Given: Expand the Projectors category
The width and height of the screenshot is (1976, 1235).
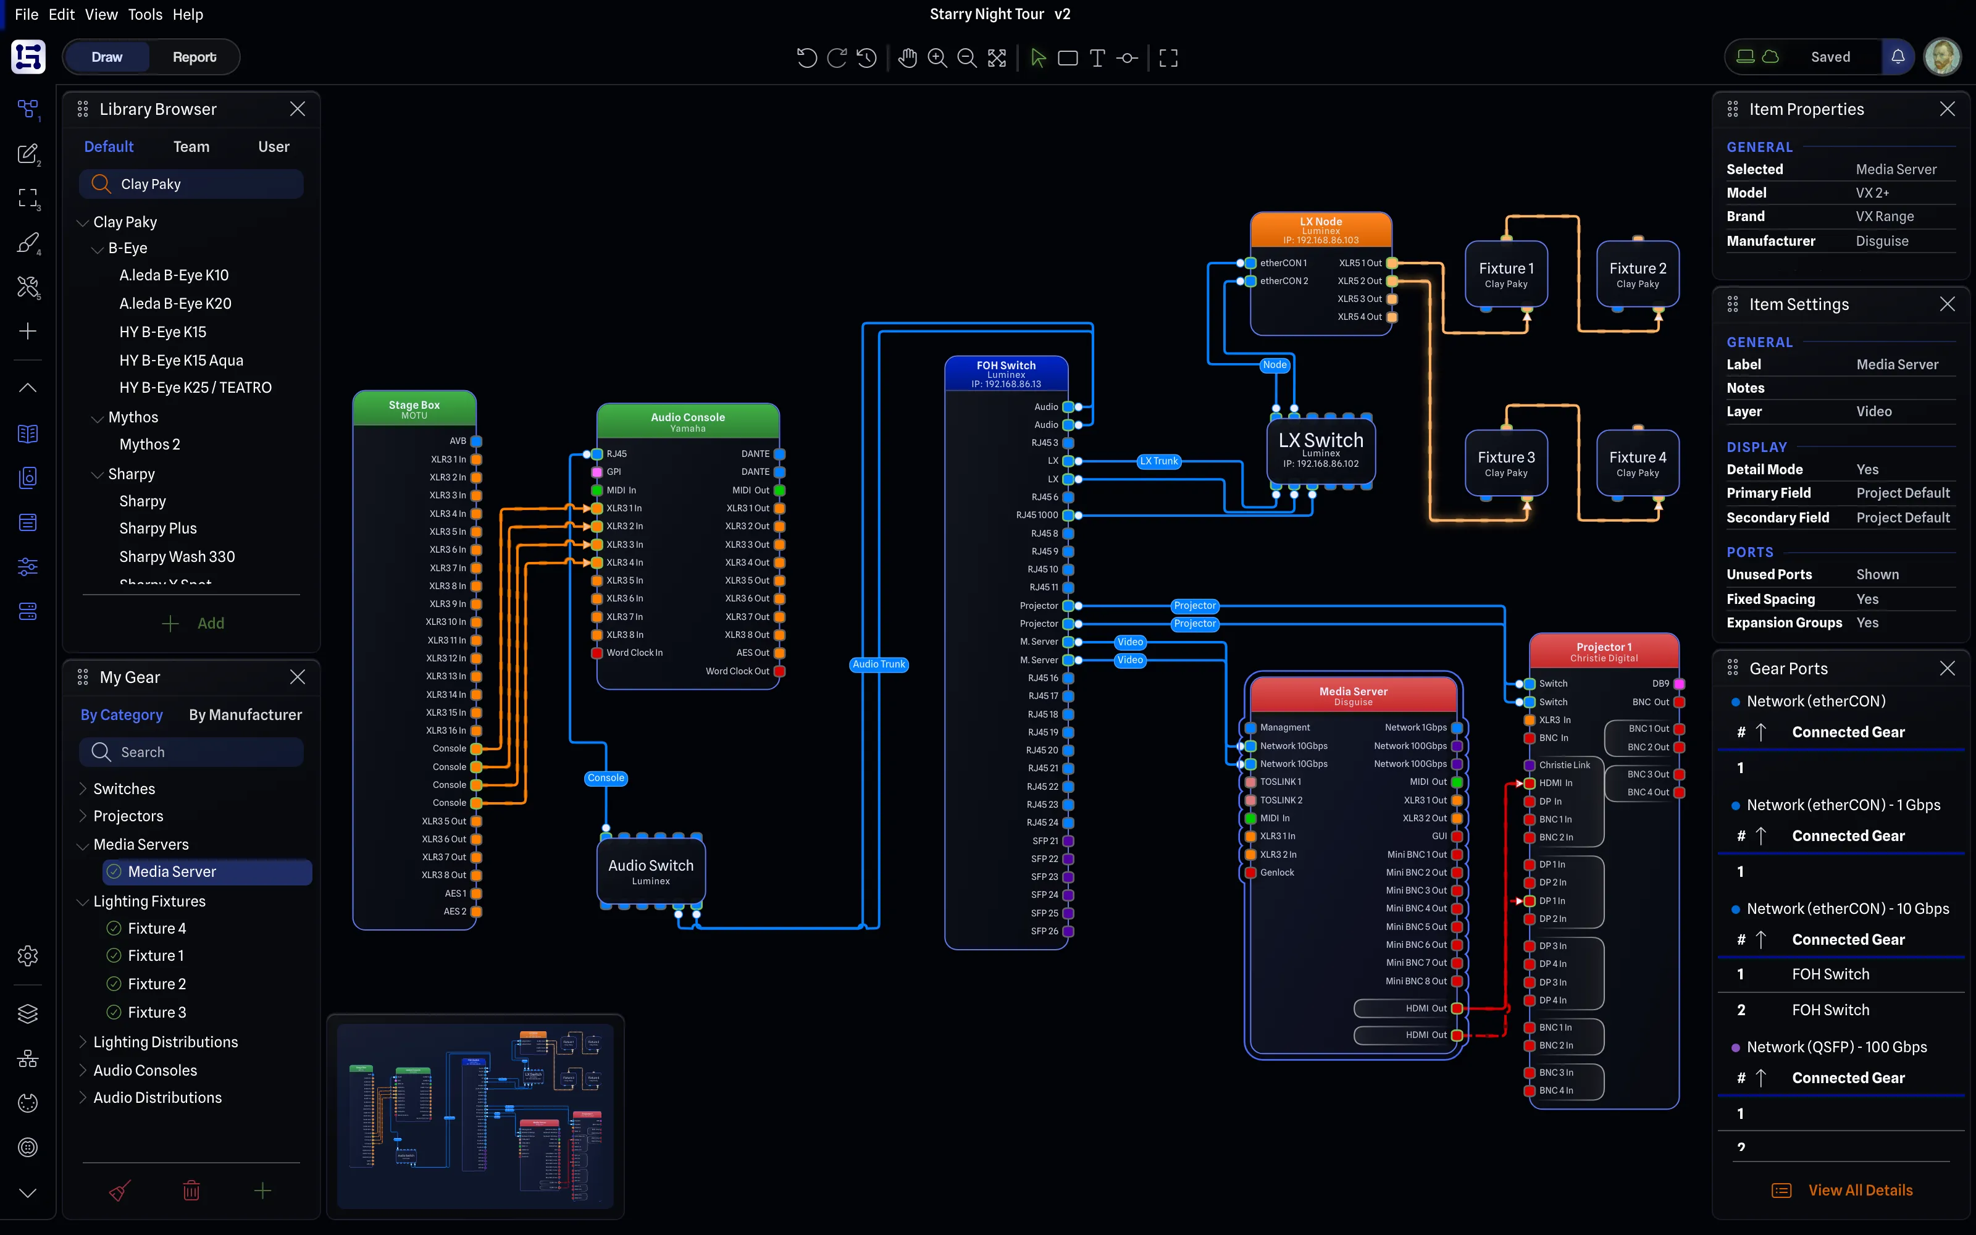Looking at the screenshot, I should coord(83,816).
